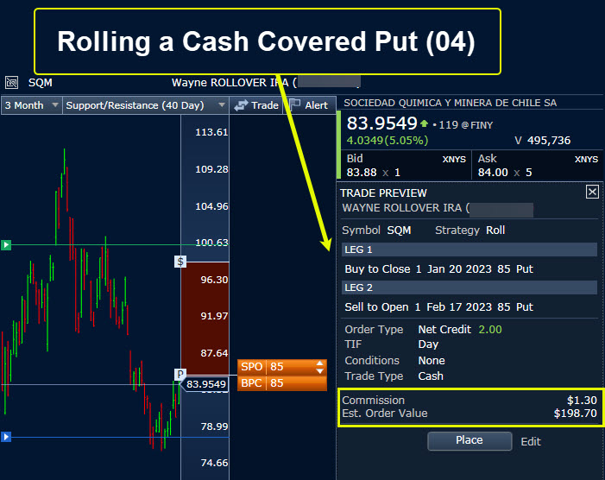Click the Ask price 84.00 quote
Viewport: 605px width, 480px height.
[x=493, y=173]
